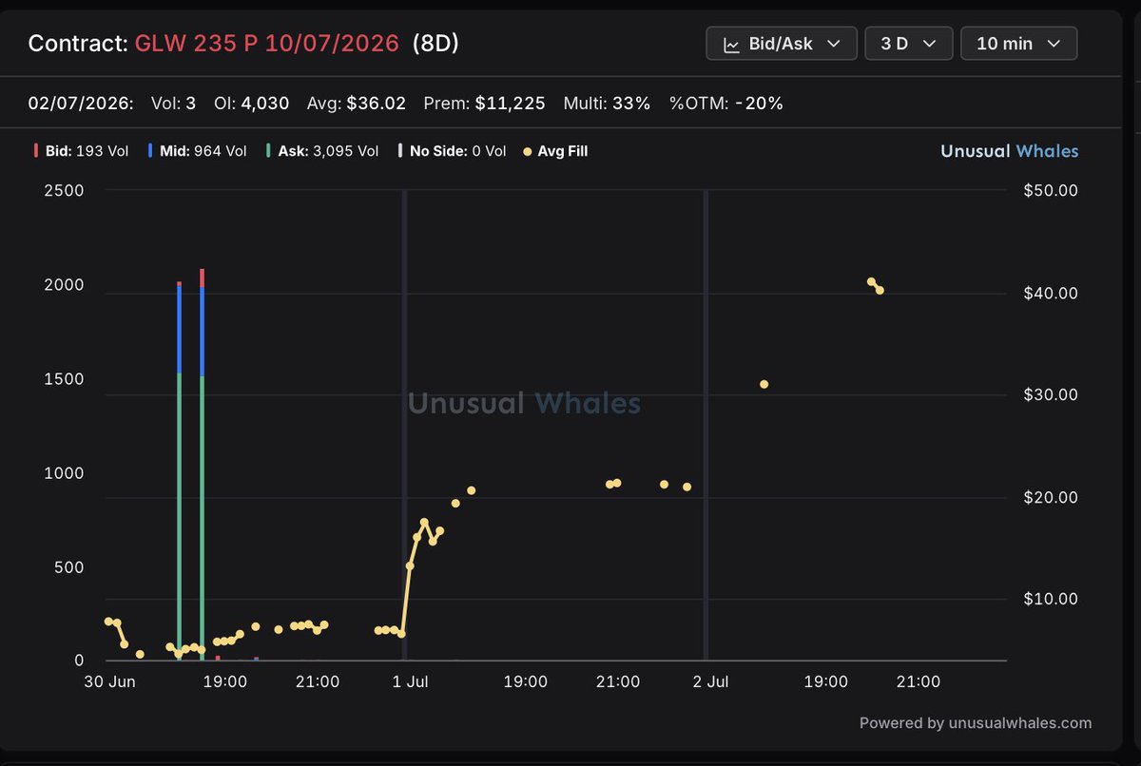Image resolution: width=1141 pixels, height=766 pixels.
Task: Click the 2500 left axis label
Action: (x=65, y=190)
